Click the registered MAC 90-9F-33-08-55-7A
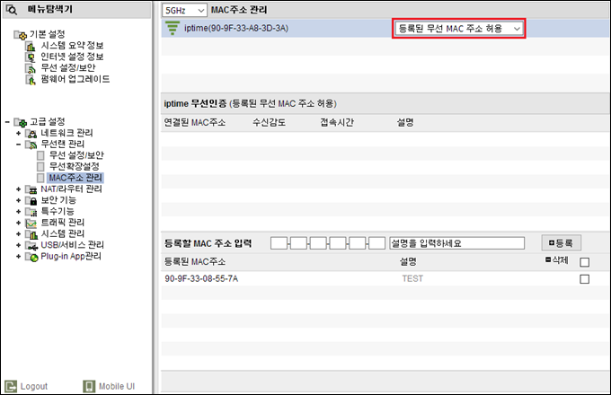611x395 pixels. point(201,278)
